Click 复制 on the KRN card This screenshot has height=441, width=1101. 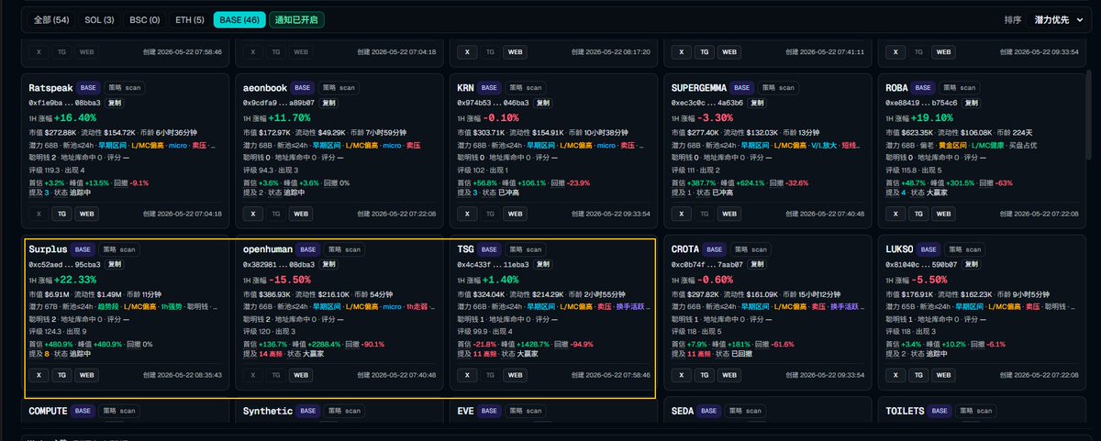coord(544,104)
